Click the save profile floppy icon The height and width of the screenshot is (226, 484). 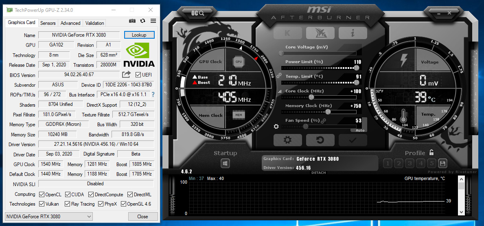click(442, 163)
